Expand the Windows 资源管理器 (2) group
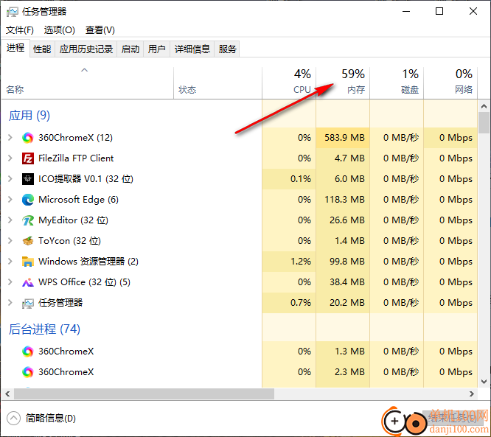Screen dimensions: 491x437 pyautogui.click(x=10, y=262)
